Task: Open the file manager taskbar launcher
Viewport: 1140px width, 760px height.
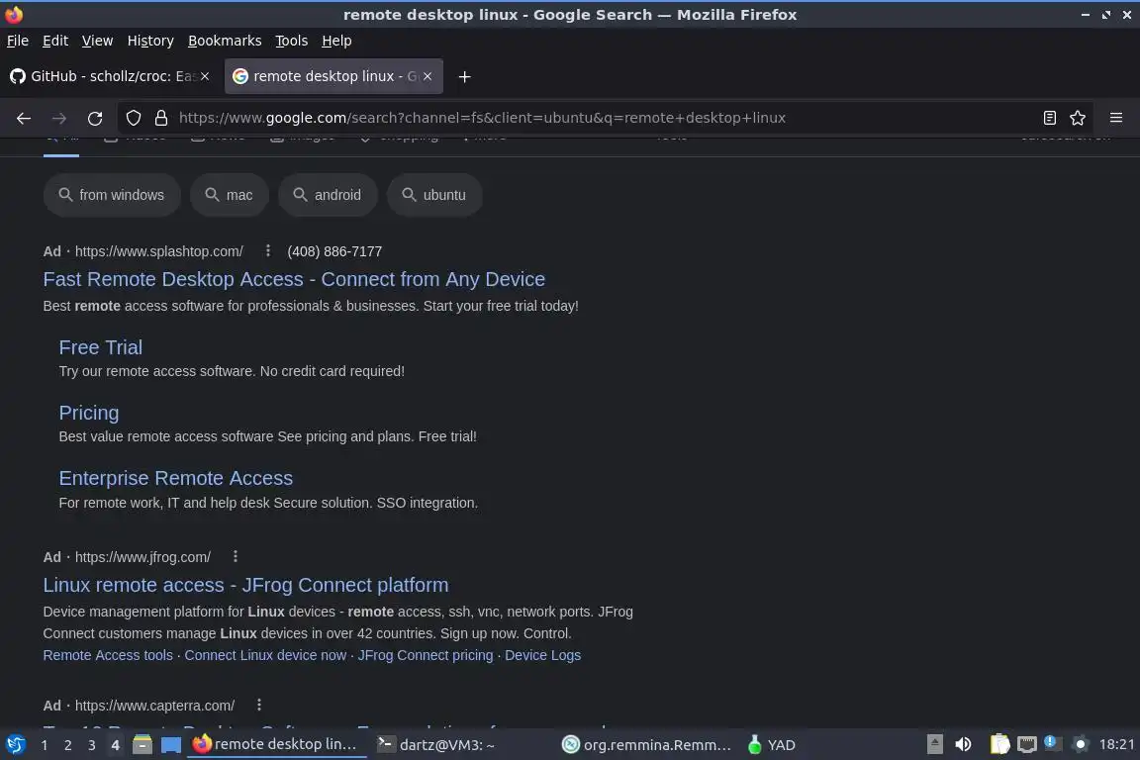Action: coord(142,745)
